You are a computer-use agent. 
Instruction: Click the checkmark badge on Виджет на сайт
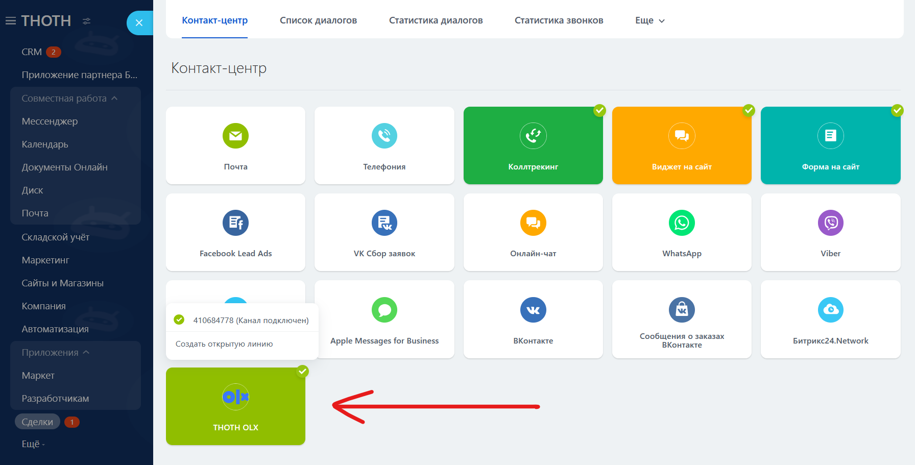tap(749, 110)
